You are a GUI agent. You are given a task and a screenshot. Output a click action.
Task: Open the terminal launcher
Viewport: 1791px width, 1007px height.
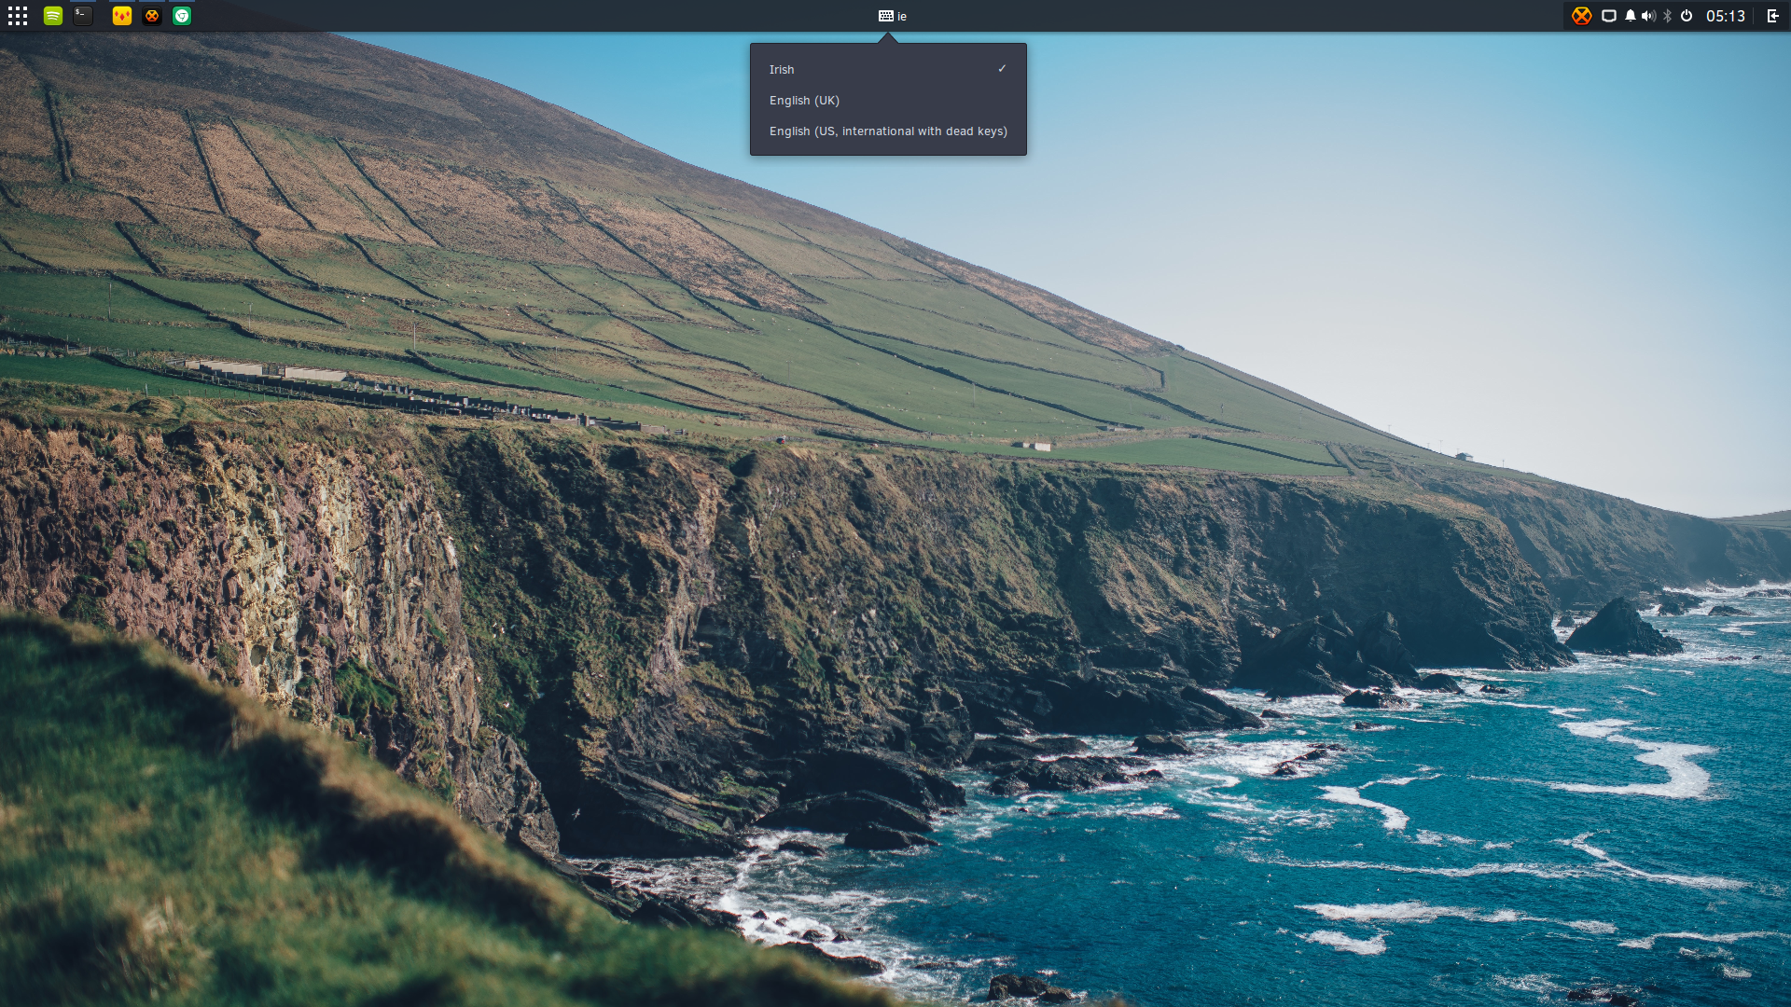tap(83, 16)
